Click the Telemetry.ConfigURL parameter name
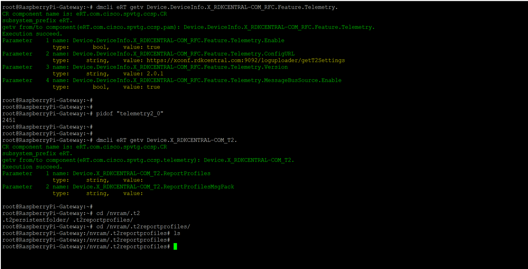 [x=183, y=54]
